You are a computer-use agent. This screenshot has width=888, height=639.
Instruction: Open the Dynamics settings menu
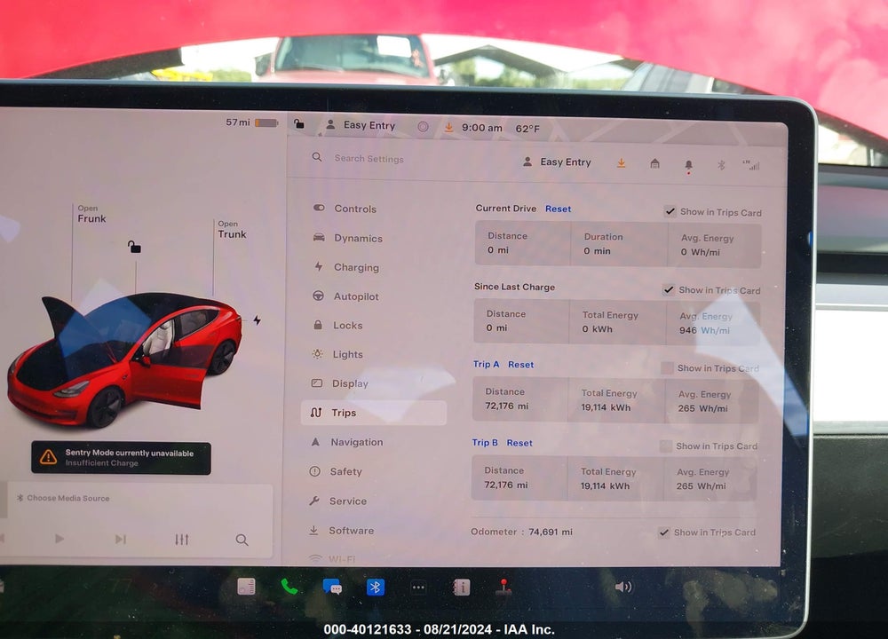point(348,238)
